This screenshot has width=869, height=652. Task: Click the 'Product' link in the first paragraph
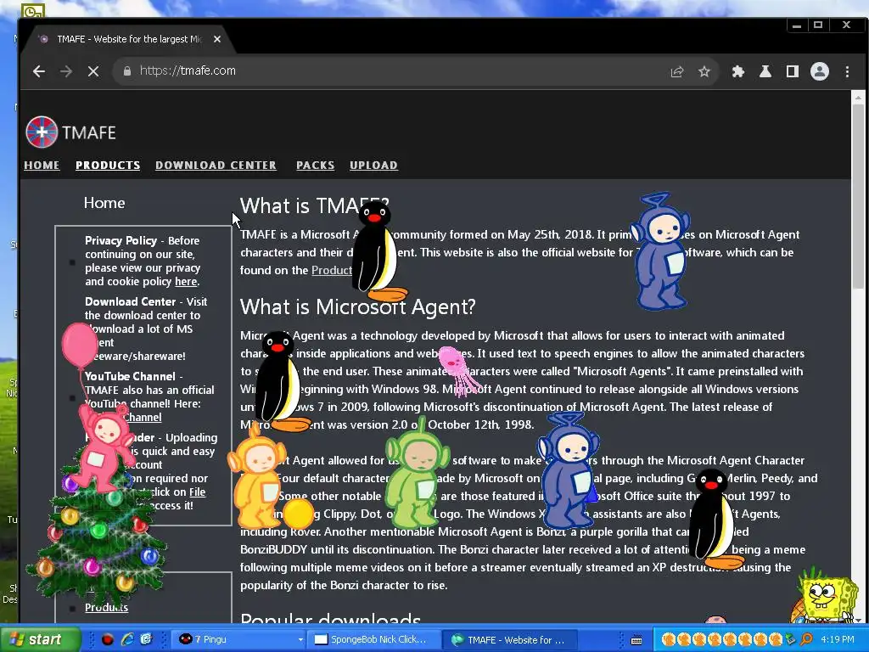tap(332, 271)
